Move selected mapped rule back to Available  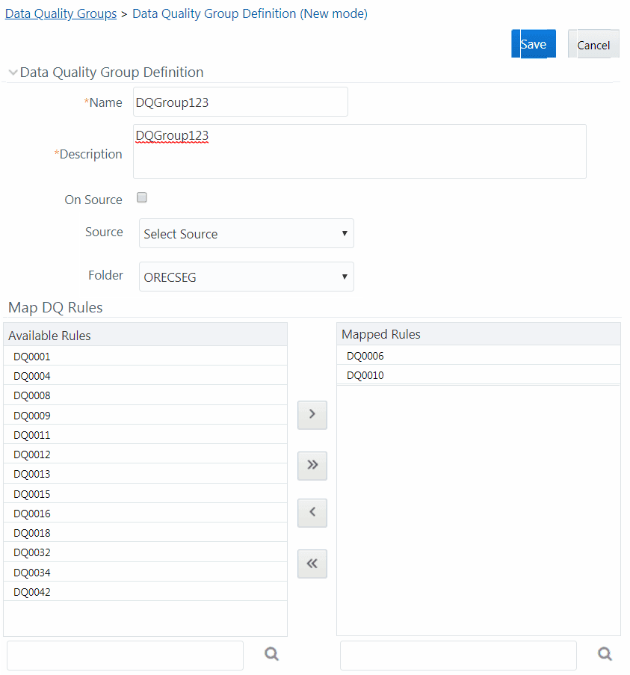312,513
